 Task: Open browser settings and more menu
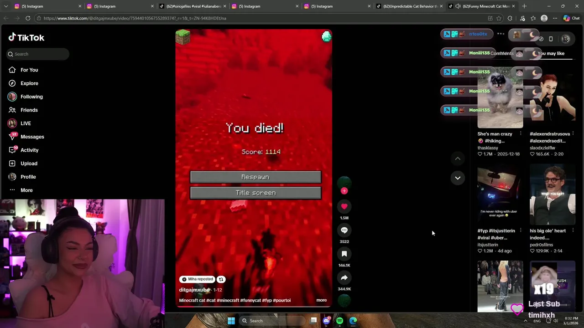pyautogui.click(x=555, y=18)
